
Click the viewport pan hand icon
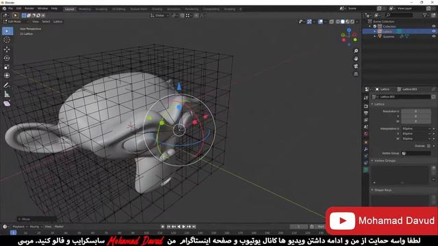(x=356, y=59)
